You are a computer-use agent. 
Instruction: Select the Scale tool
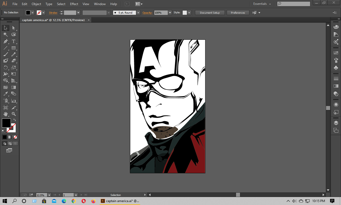point(14,68)
